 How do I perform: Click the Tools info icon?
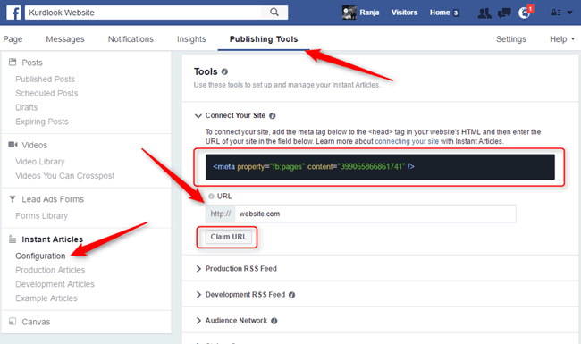[224, 71]
